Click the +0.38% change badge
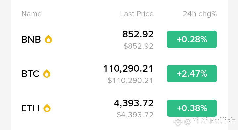 coord(192,108)
